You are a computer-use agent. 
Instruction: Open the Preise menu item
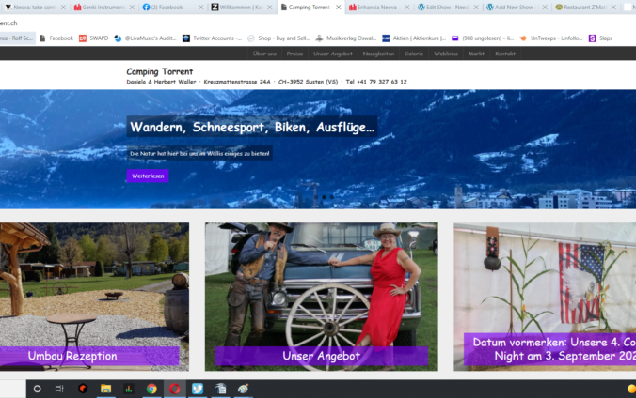tap(294, 54)
